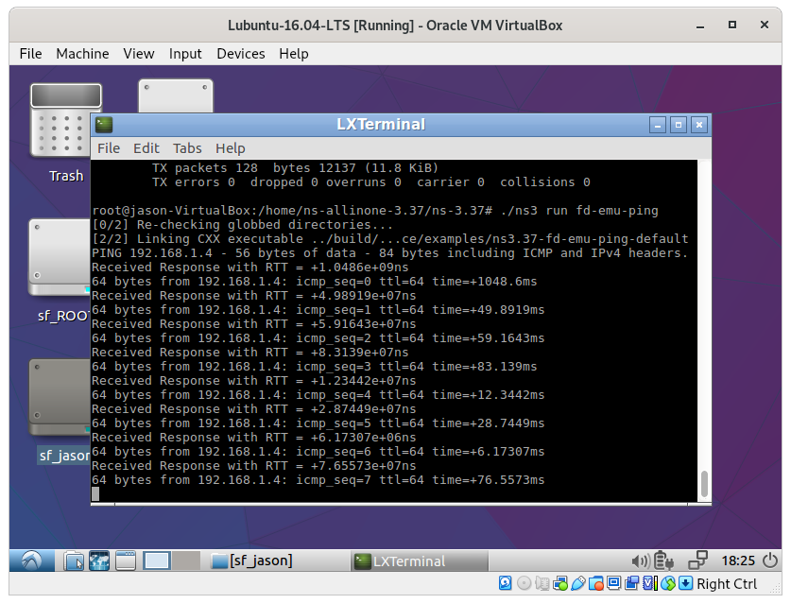Viewport: 791px width, 604px height.
Task: Close the LXTerminal window
Action: pos(699,125)
